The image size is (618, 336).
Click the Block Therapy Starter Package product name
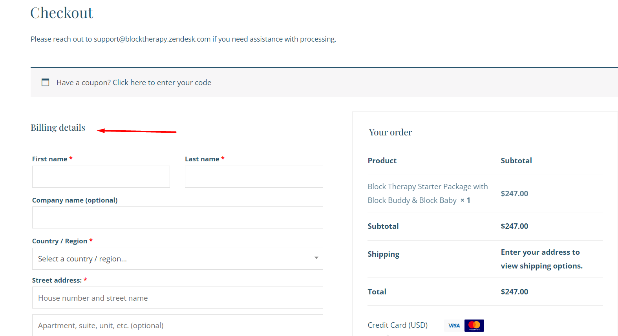pyautogui.click(x=427, y=193)
